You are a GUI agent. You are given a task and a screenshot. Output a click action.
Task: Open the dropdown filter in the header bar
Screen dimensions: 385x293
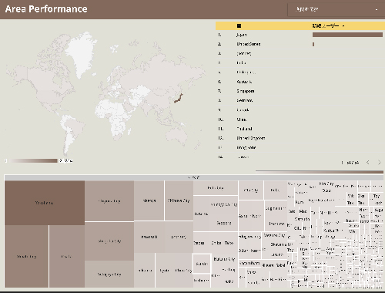pos(336,9)
